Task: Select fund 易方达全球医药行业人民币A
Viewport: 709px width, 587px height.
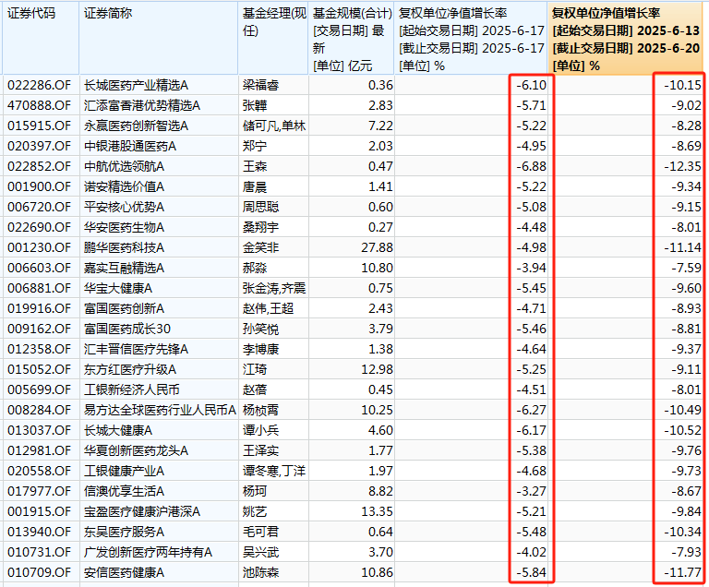Action: pyautogui.click(x=160, y=410)
